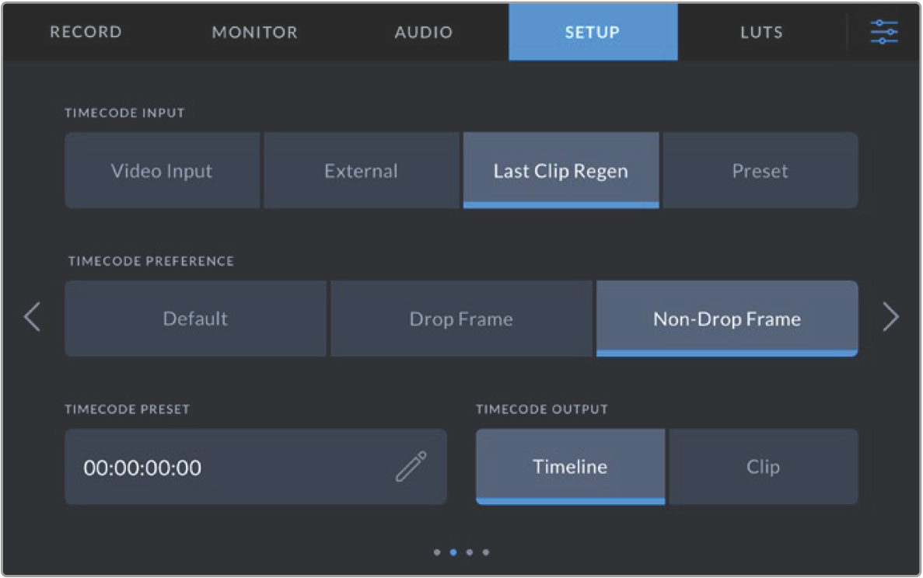Select Drop Frame timecode preference

pyautogui.click(x=461, y=319)
